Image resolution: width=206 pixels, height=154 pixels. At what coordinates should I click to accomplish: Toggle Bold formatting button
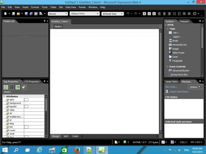coord(144,13)
